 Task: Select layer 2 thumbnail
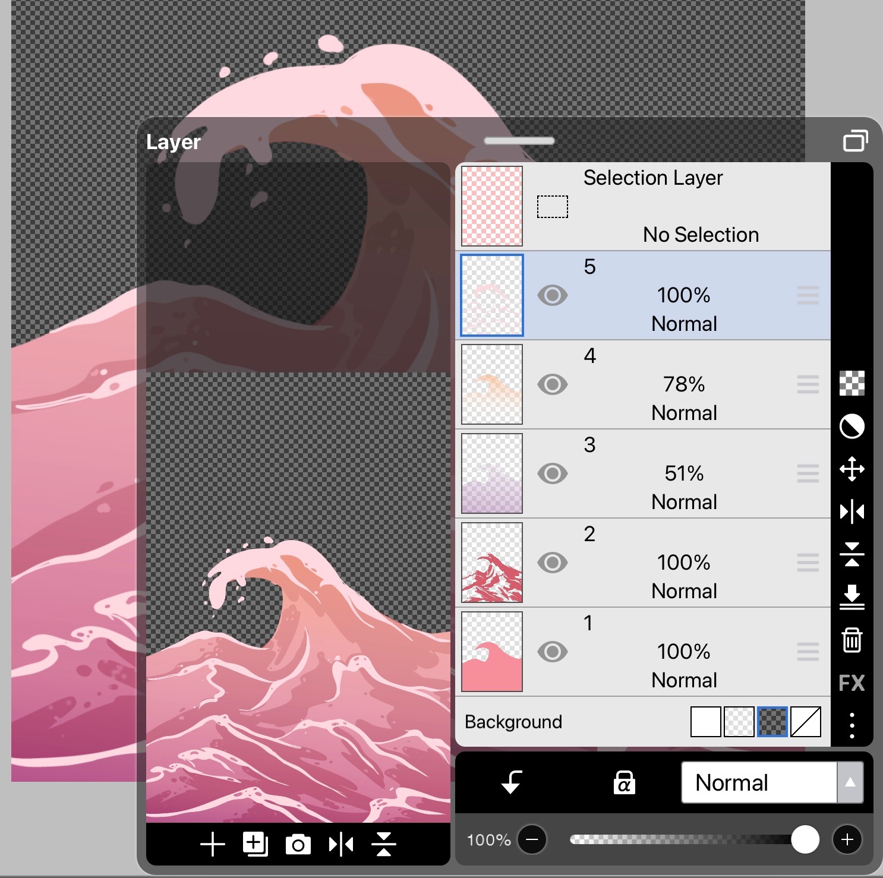492,563
